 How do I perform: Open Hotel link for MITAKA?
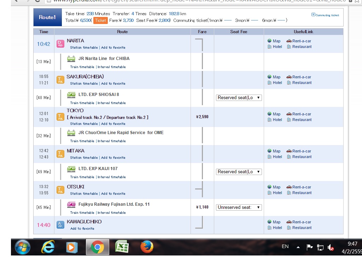[x=275, y=157]
